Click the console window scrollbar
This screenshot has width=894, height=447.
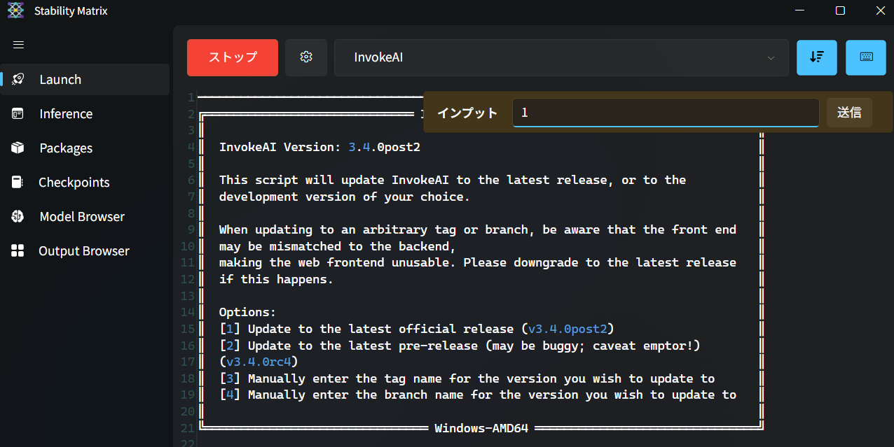click(890, 280)
